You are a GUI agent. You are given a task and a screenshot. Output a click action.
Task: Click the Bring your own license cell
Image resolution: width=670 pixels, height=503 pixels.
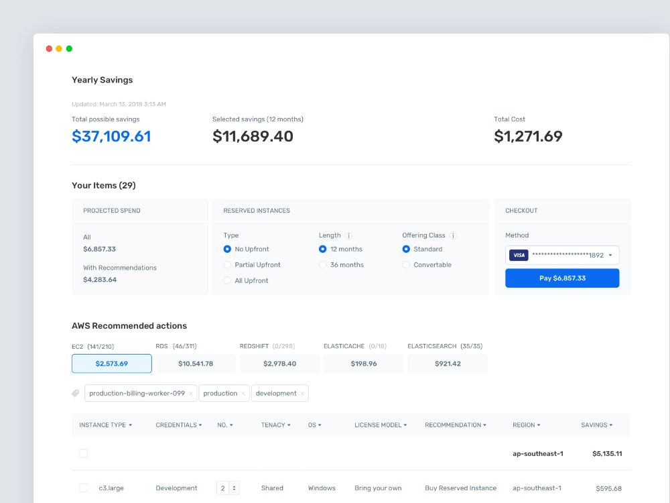(378, 488)
